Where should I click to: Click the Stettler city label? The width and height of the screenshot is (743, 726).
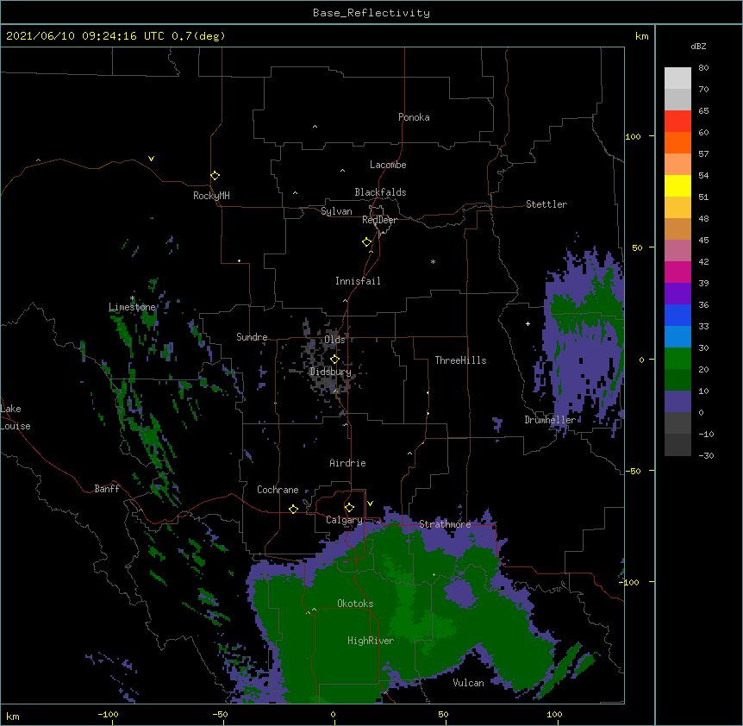[x=546, y=204]
